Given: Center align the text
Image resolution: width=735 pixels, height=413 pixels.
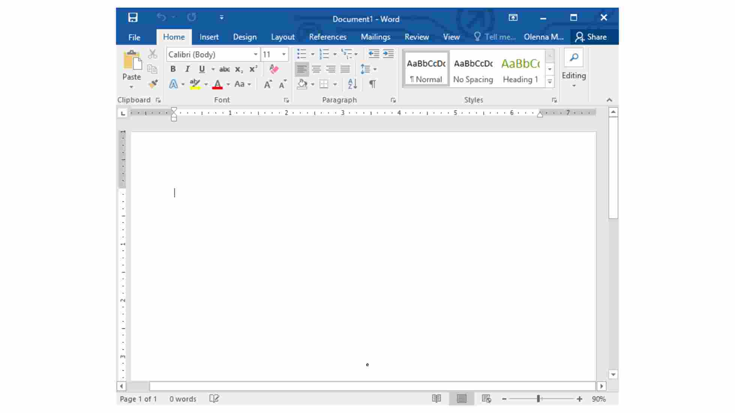Looking at the screenshot, I should tap(316, 69).
